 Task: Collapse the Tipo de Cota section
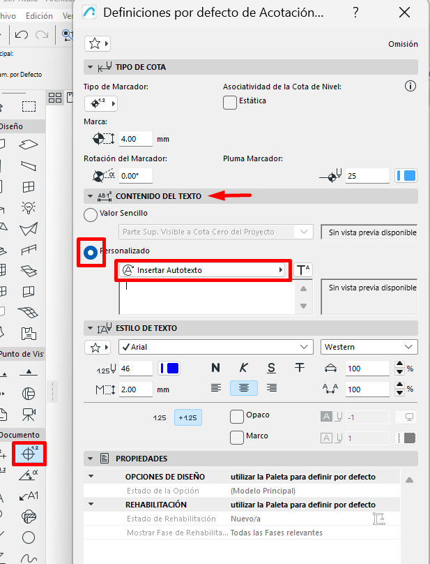point(90,67)
